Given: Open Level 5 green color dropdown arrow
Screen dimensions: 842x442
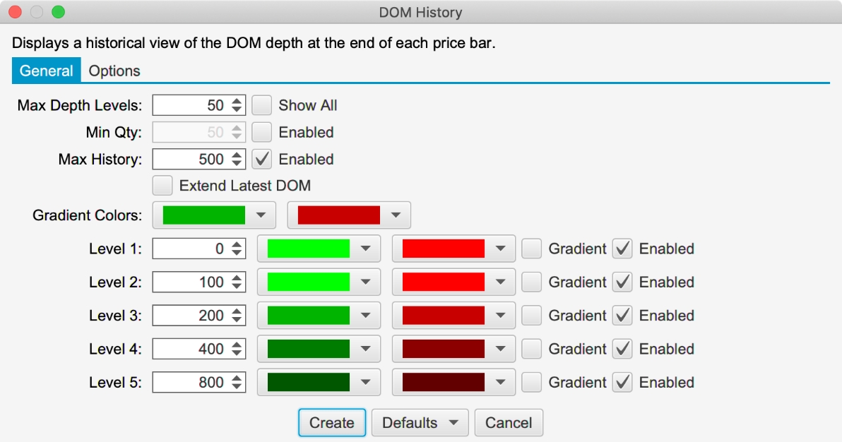Looking at the screenshot, I should (x=366, y=382).
